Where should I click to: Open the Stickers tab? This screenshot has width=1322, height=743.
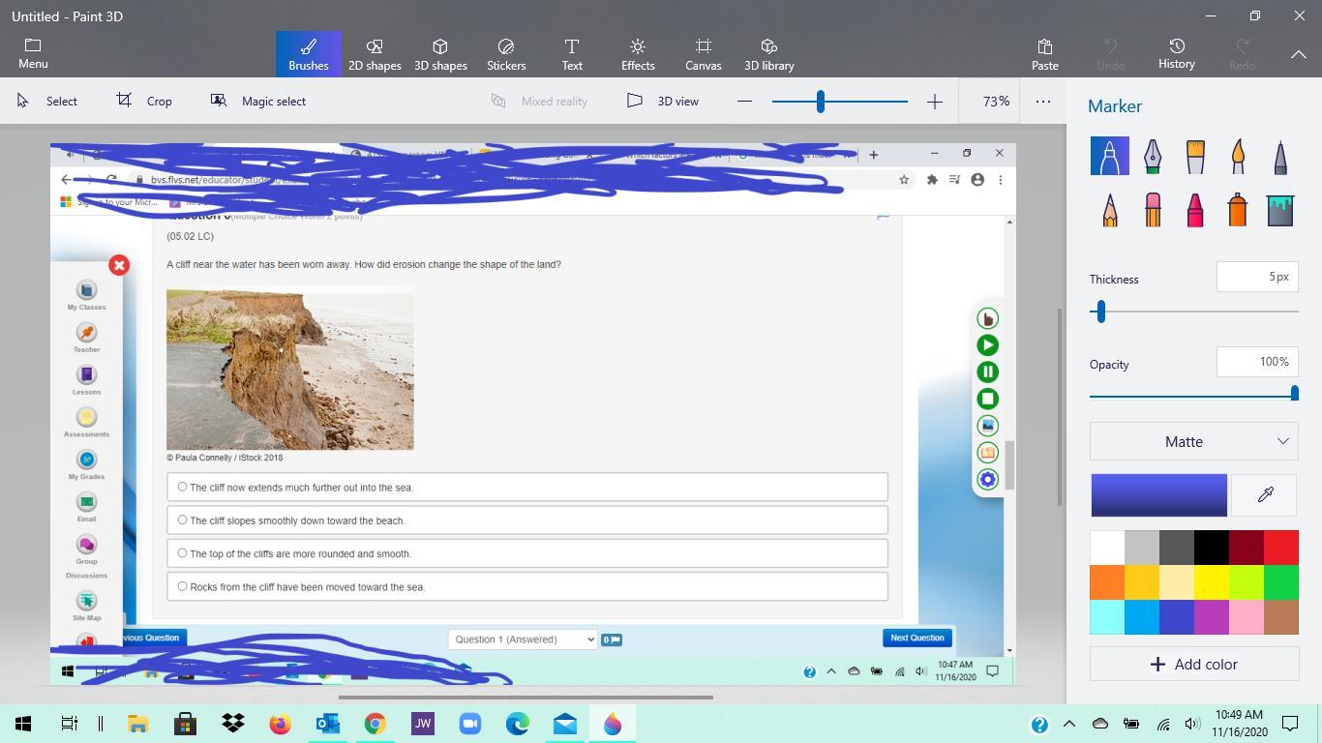(x=506, y=54)
